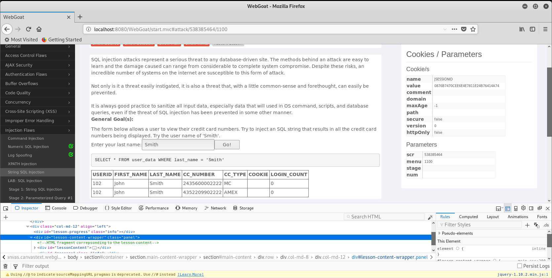This screenshot has width=552, height=278.
Task: Clear the web console with trash icon
Action: click(6, 266)
